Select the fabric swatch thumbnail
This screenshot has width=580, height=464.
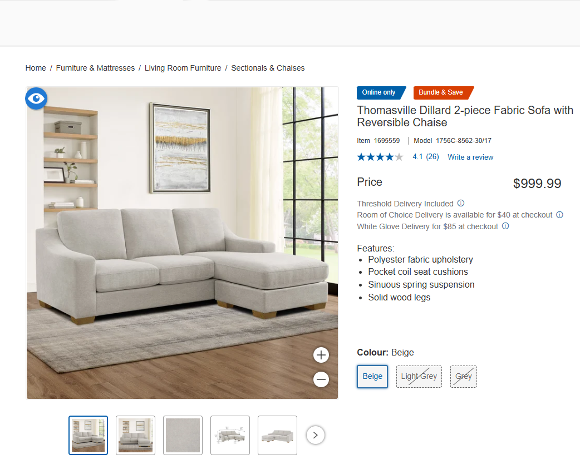183,435
